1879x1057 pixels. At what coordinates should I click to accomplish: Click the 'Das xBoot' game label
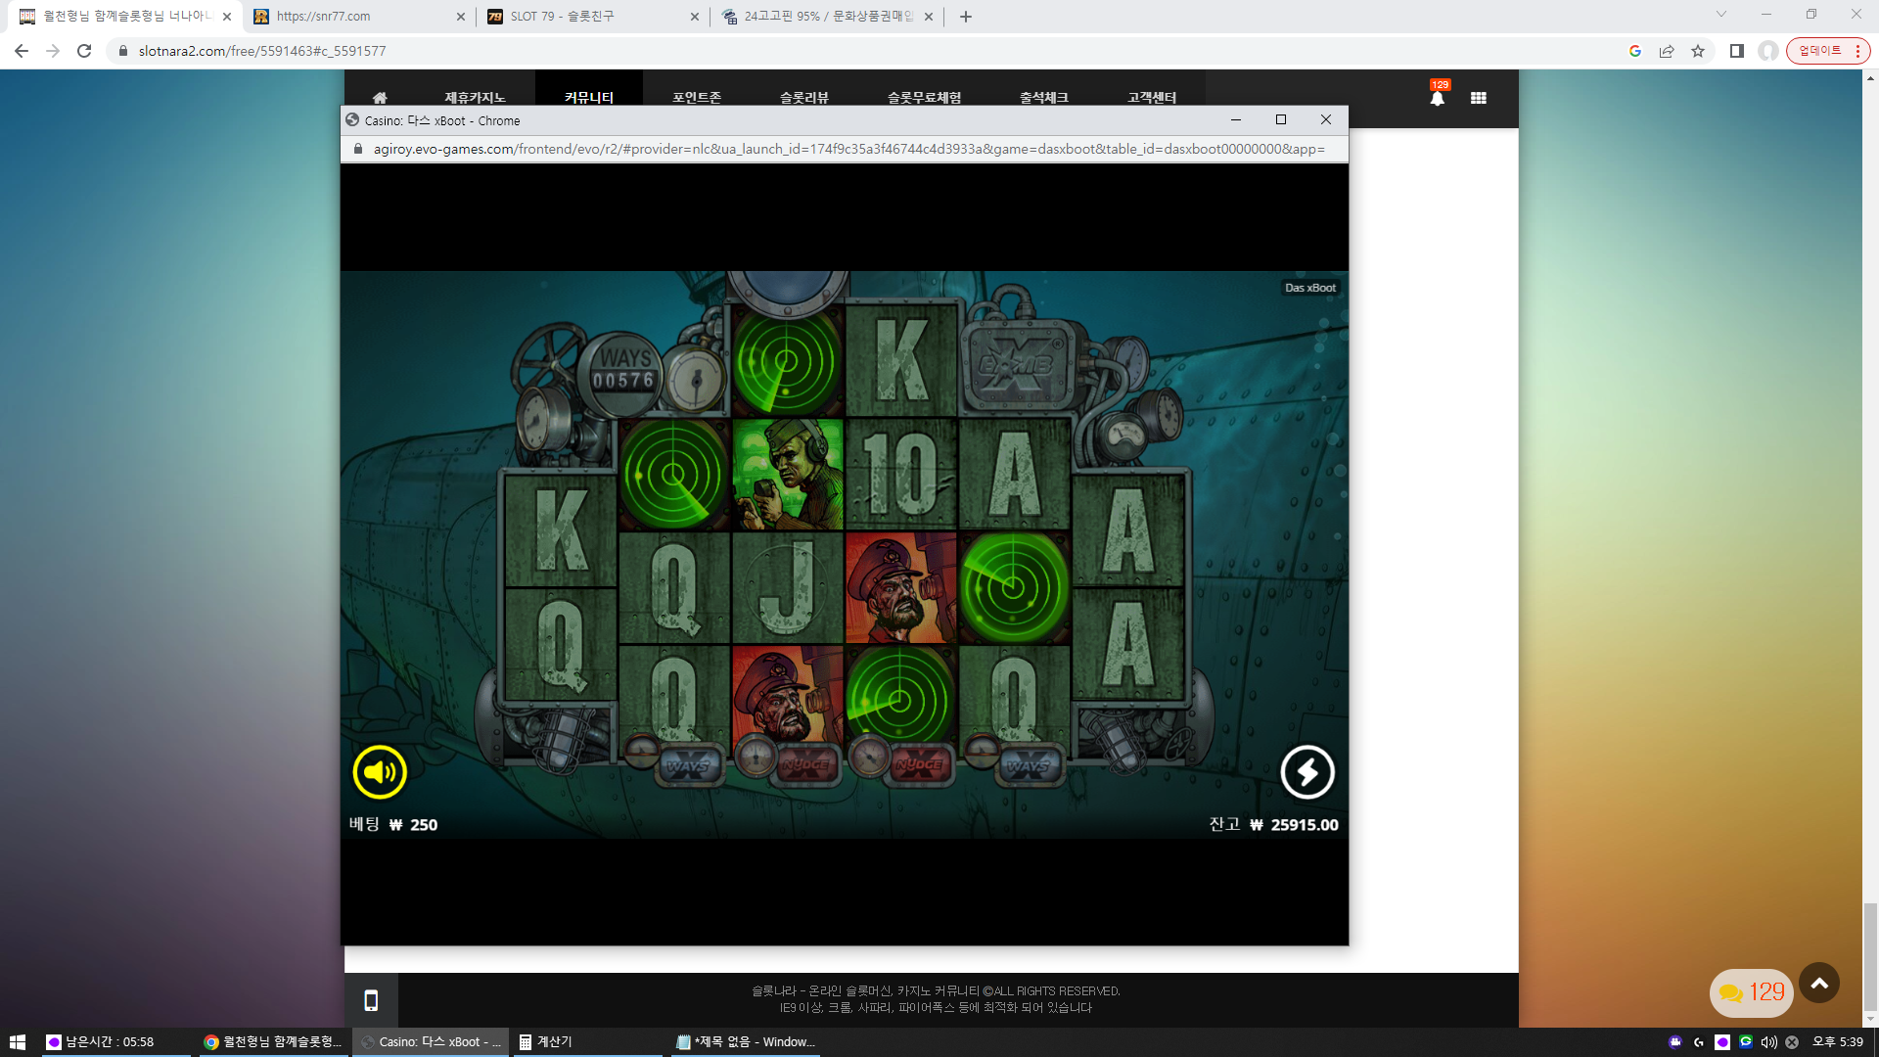pyautogui.click(x=1310, y=288)
